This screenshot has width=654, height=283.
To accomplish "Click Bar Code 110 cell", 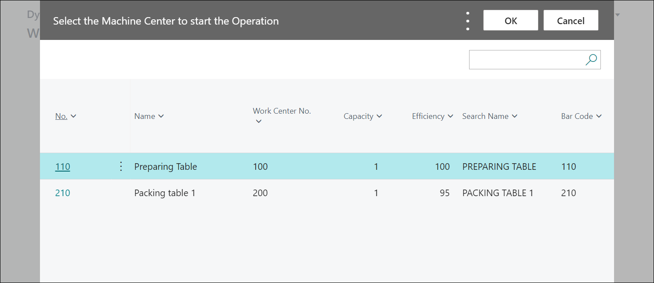I will (568, 167).
